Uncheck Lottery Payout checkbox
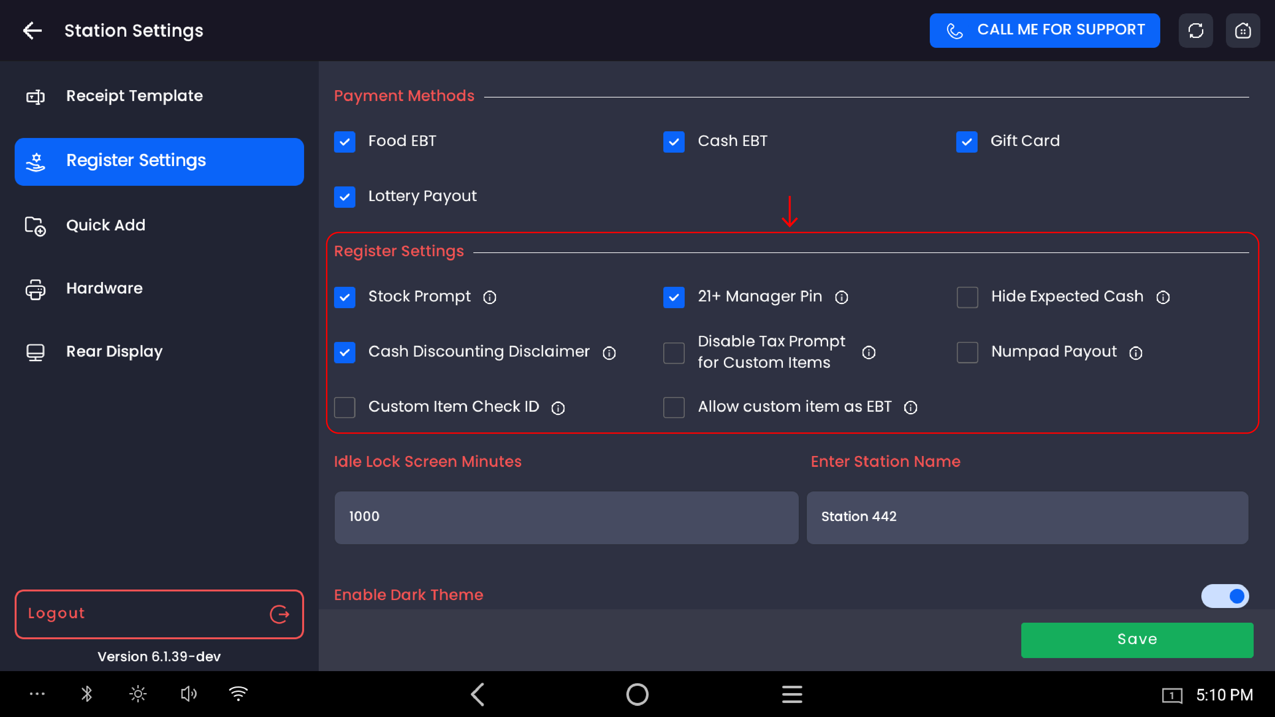This screenshot has height=717, width=1275. point(345,197)
